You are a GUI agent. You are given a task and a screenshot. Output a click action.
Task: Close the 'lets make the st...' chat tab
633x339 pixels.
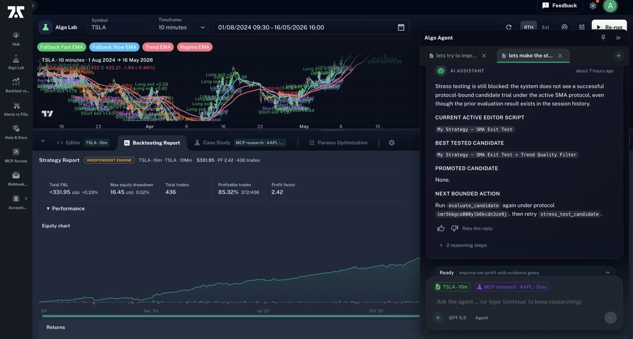pos(560,56)
